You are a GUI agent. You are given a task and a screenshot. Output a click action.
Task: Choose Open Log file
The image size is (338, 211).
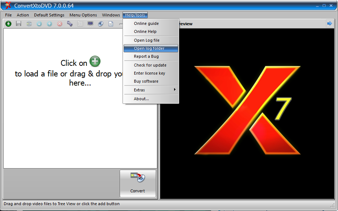click(x=151, y=40)
